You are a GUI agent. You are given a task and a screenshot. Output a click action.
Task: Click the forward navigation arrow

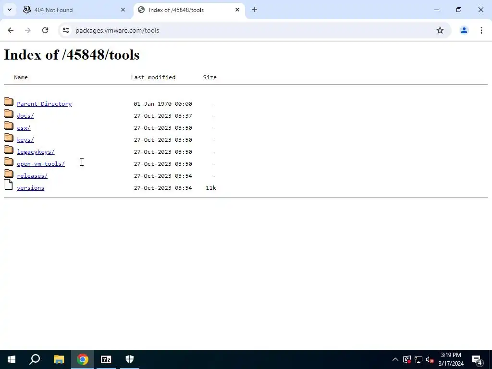(x=28, y=30)
